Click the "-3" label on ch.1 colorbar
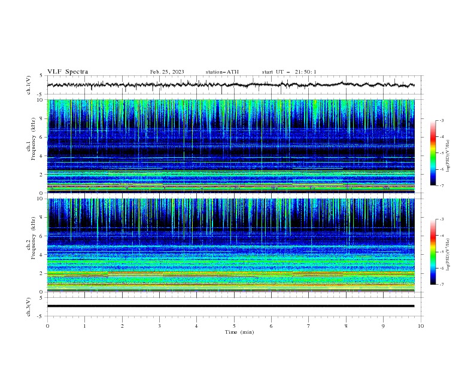Viewport: 474px width, 366px height. click(x=442, y=120)
